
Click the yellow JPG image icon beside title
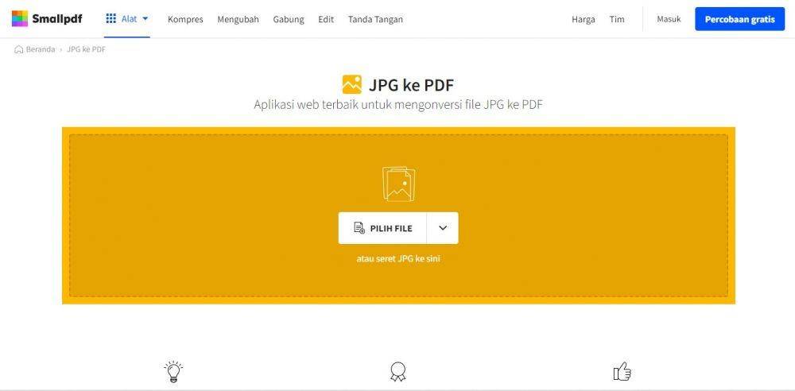click(352, 85)
